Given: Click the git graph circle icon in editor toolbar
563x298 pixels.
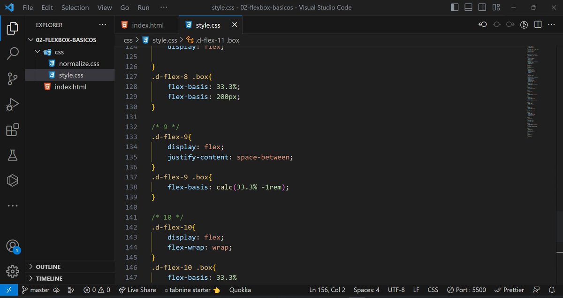Looking at the screenshot, I should pyautogui.click(x=525, y=24).
